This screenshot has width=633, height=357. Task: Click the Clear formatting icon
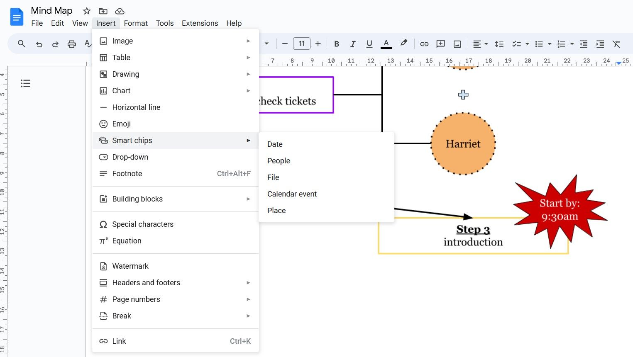click(616, 44)
